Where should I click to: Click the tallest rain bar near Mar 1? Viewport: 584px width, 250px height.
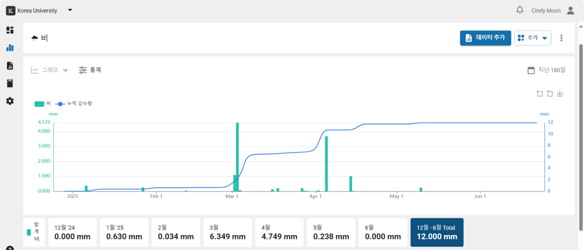pos(237,157)
